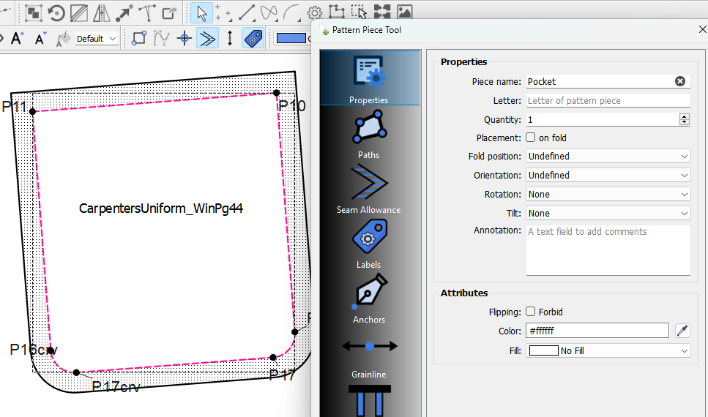Image resolution: width=708 pixels, height=417 pixels.
Task: Open the curve tools group
Action: coord(269,12)
